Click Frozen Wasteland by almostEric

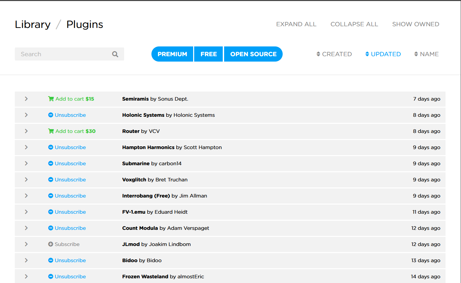tap(163, 277)
